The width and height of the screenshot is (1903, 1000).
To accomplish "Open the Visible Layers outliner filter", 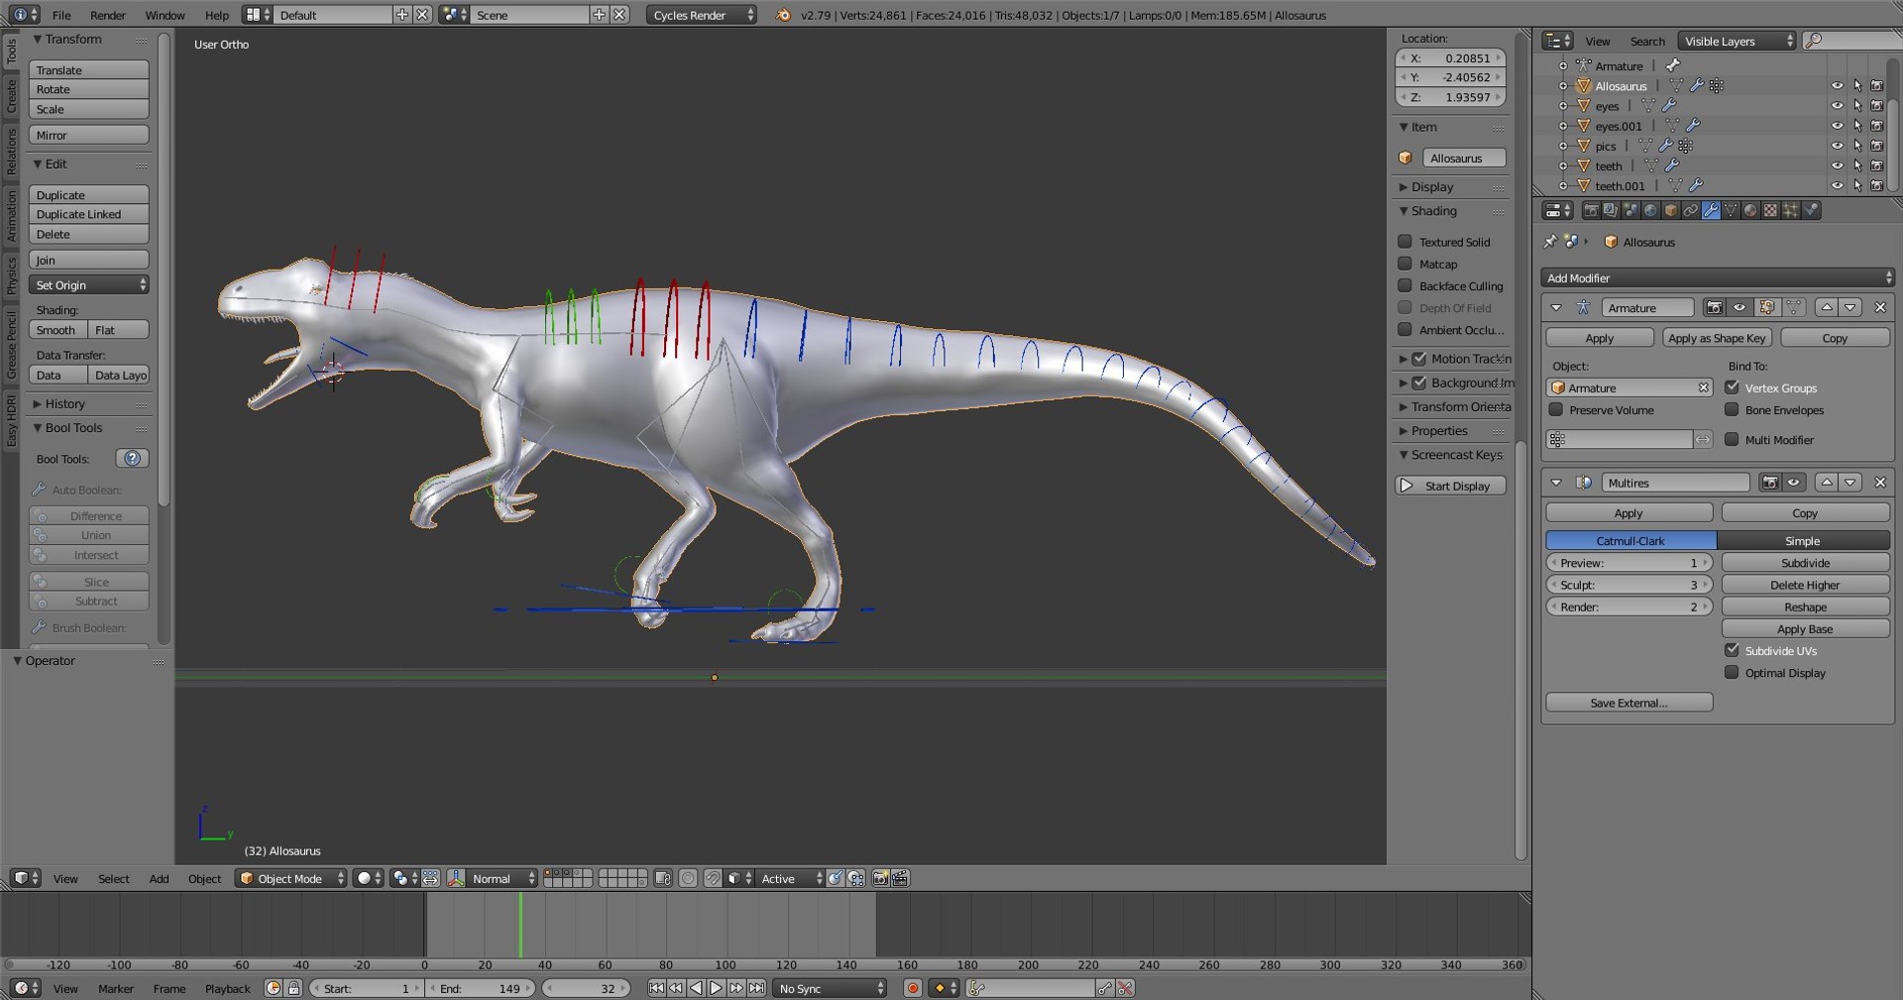I will pos(1736,41).
